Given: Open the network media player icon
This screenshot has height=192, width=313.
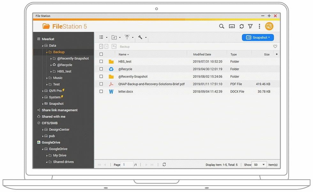Looking at the screenshot, I should (232, 27).
